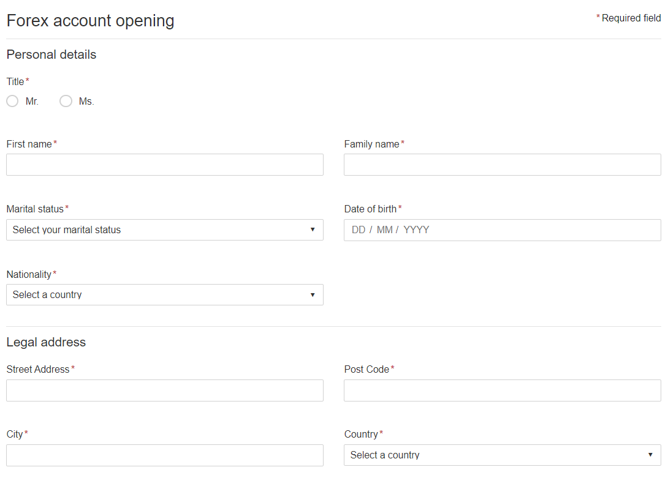
Task: Open the Nationality country dropdown
Action: 165,294
